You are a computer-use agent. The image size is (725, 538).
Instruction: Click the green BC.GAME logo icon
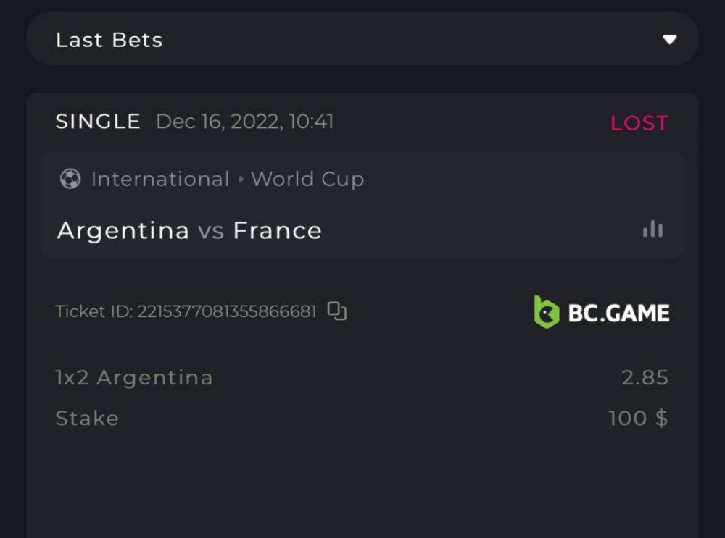(546, 312)
